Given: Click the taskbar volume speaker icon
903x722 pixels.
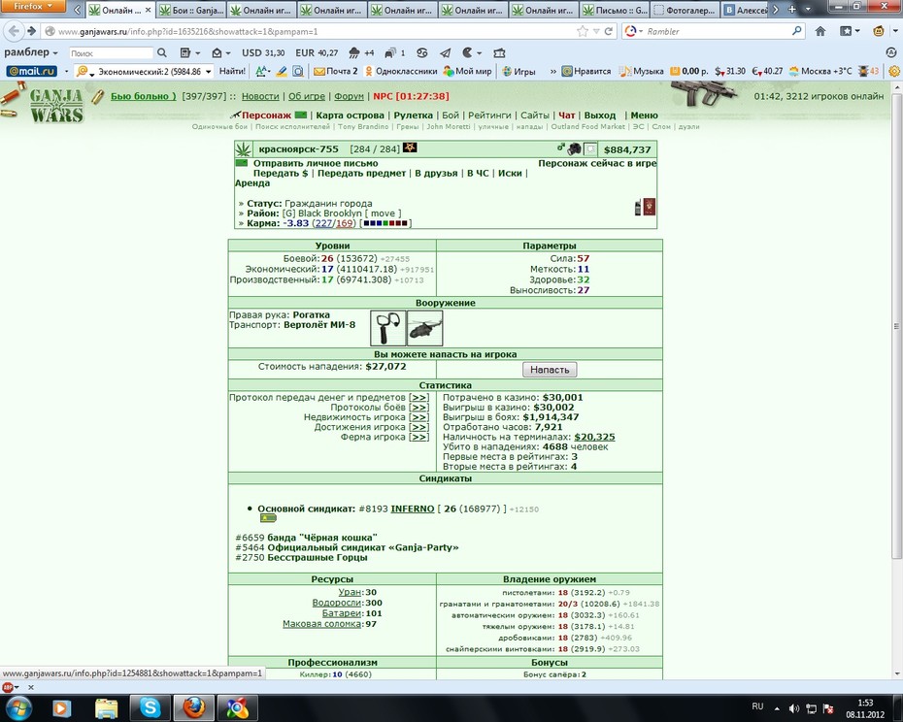Looking at the screenshot, I should pos(794,708).
